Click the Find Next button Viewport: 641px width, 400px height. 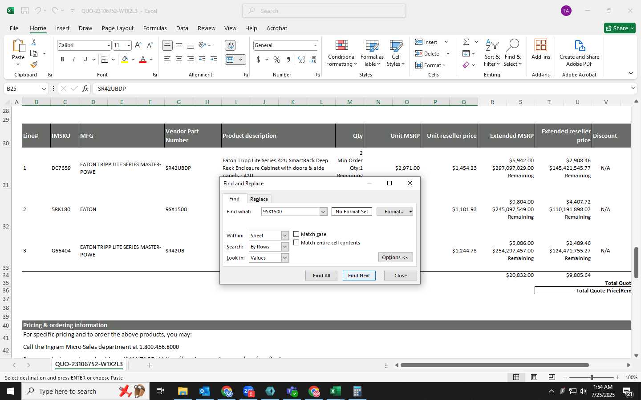(x=359, y=276)
